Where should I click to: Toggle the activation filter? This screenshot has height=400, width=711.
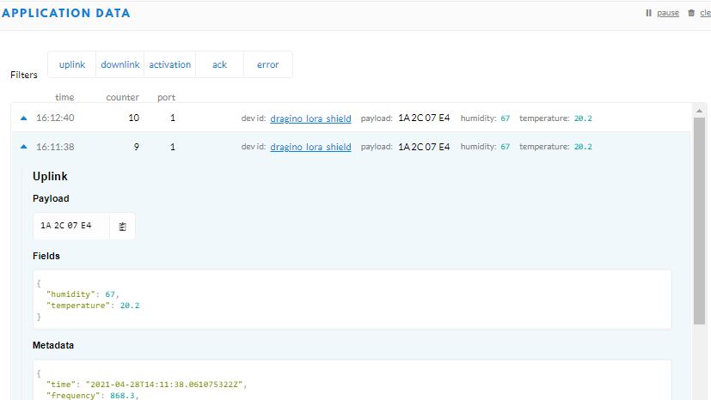click(x=170, y=64)
